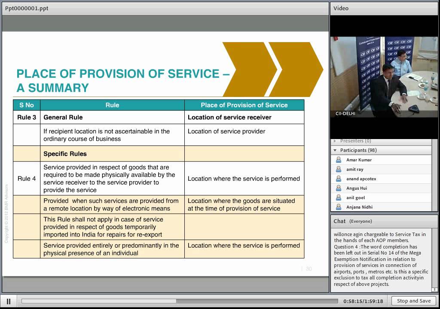The height and width of the screenshot is (309, 440).
Task: Select the avatar icon beside Angus Hui
Action: 339,188
